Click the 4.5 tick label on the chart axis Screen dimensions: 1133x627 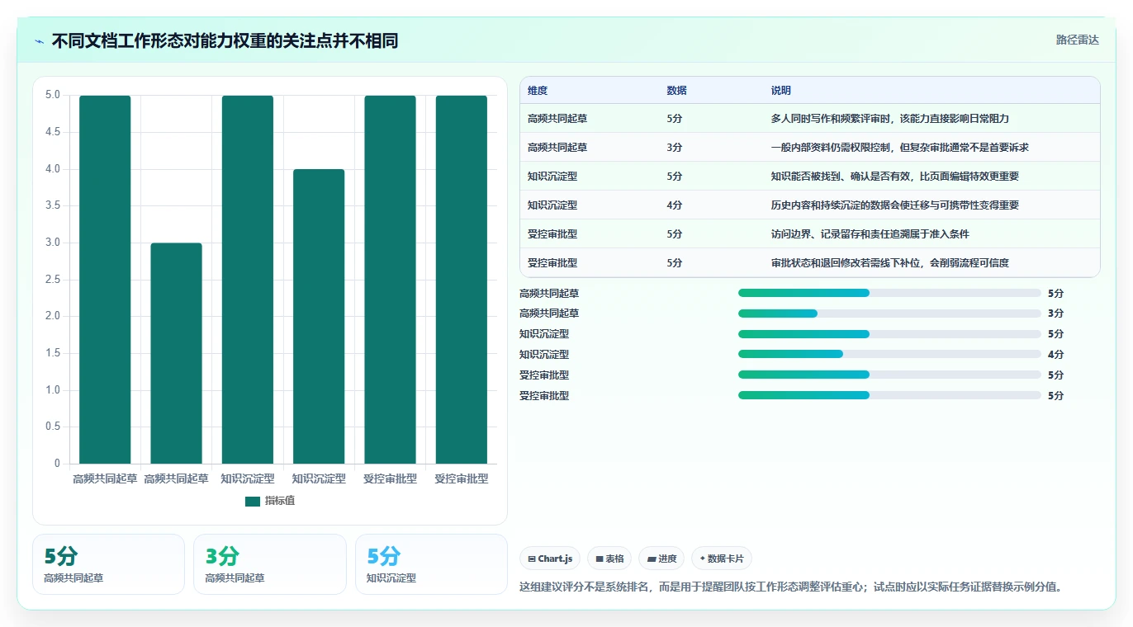tap(53, 132)
